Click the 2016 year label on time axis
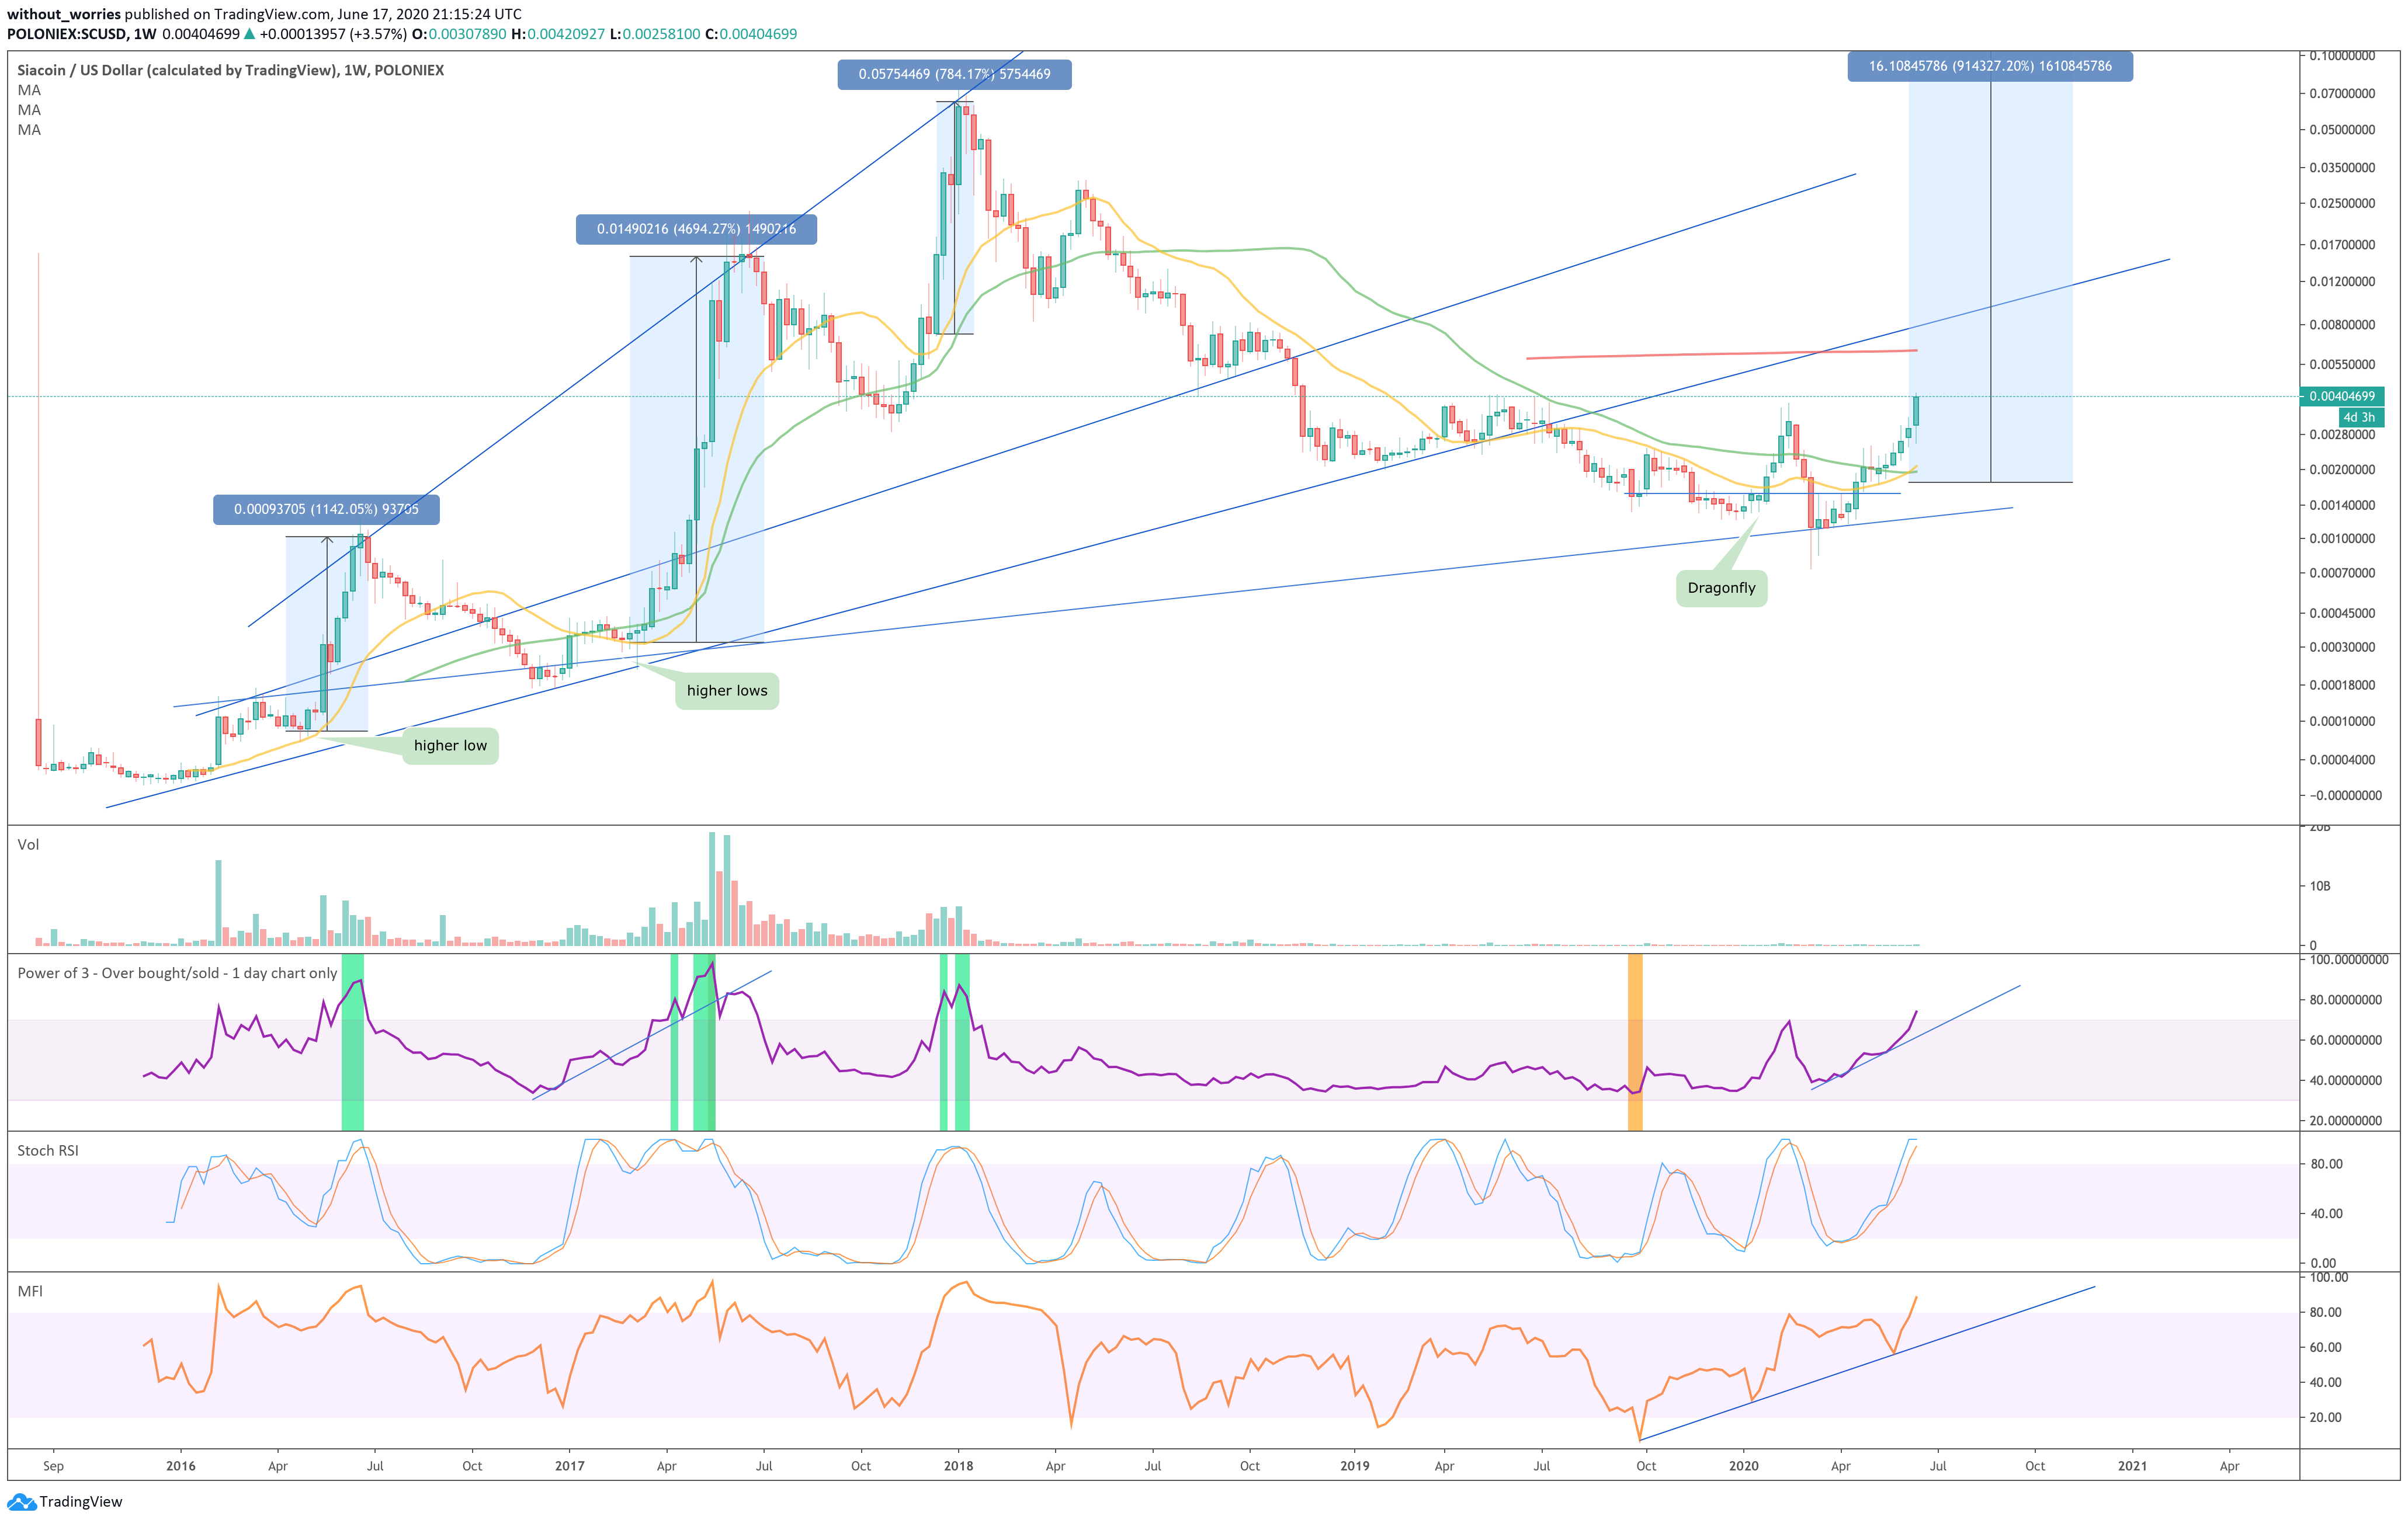The width and height of the screenshot is (2408, 1523). pyautogui.click(x=181, y=1466)
